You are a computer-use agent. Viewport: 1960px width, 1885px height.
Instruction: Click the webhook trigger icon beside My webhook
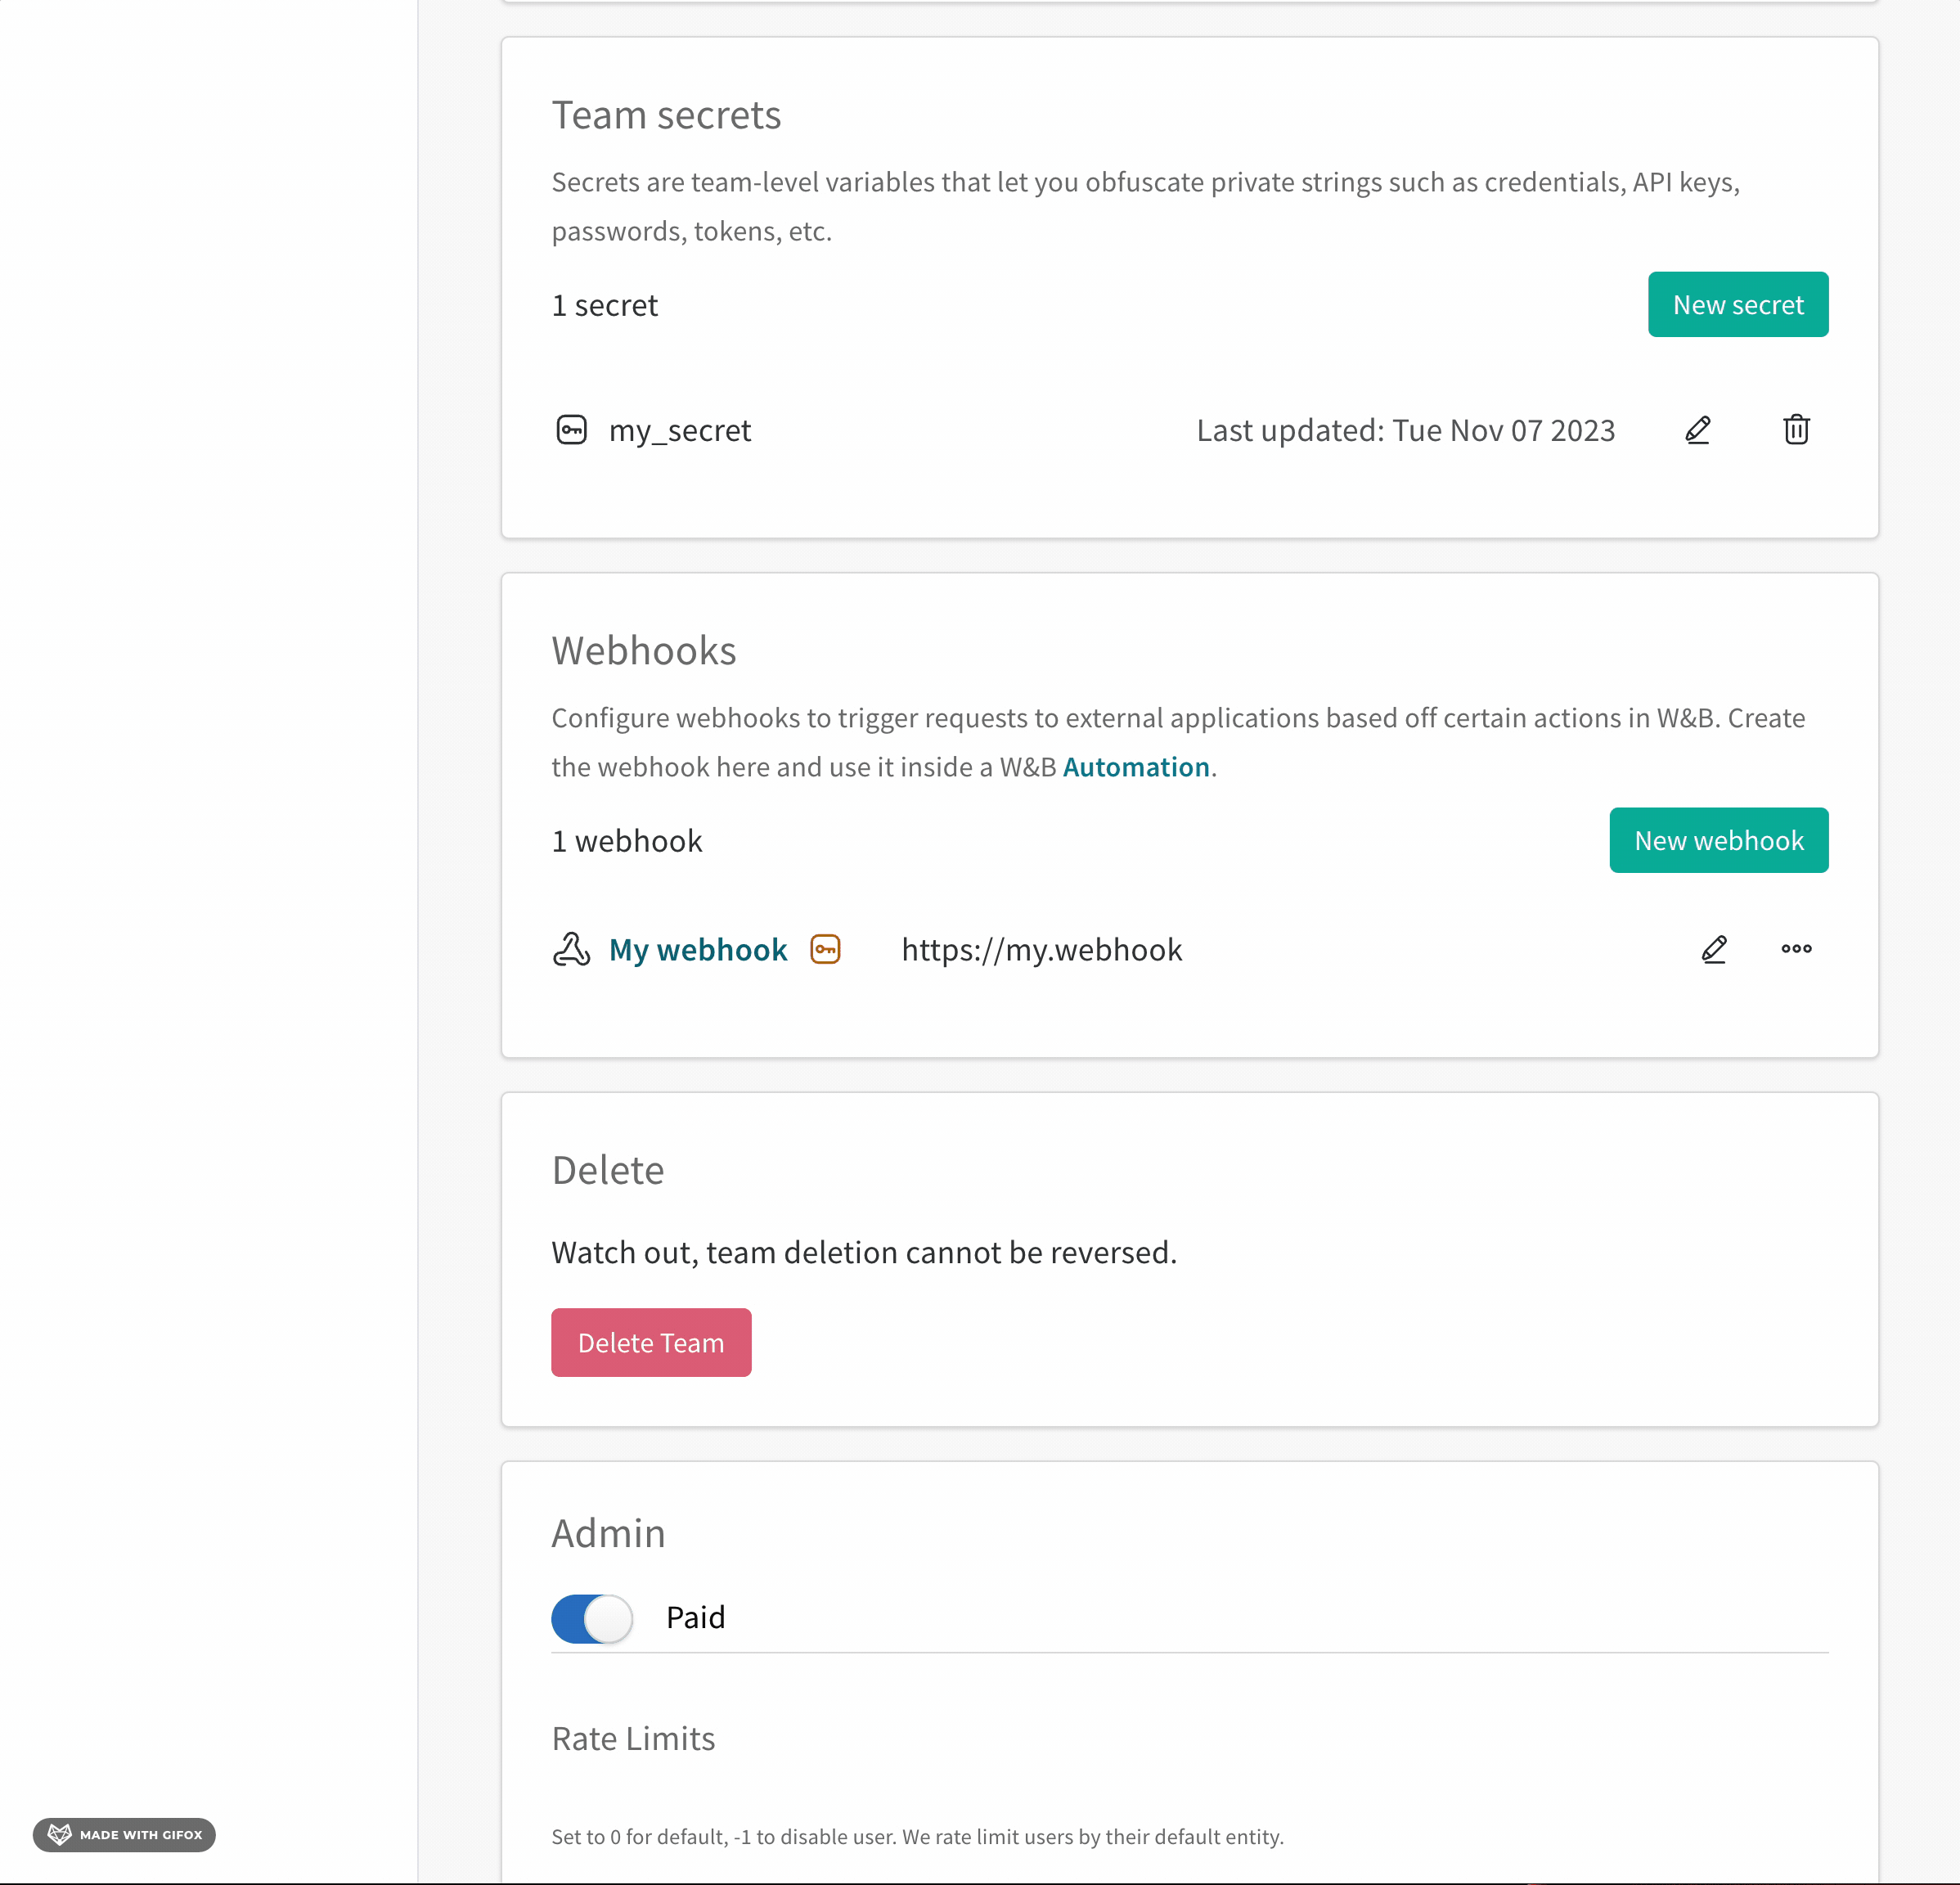point(571,949)
